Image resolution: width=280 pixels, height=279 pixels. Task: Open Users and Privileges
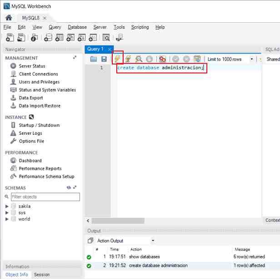(39, 82)
